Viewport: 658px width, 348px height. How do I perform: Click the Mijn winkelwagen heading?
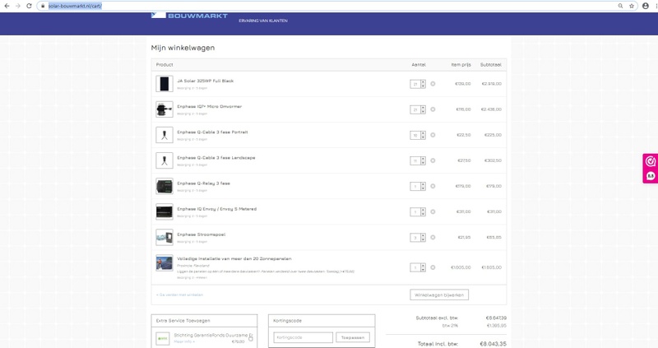(x=183, y=48)
